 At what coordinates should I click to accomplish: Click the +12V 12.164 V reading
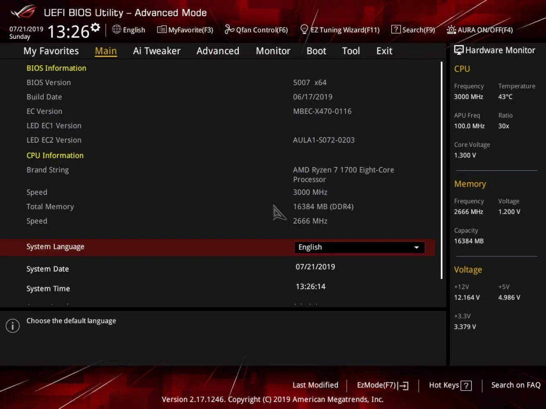point(467,298)
